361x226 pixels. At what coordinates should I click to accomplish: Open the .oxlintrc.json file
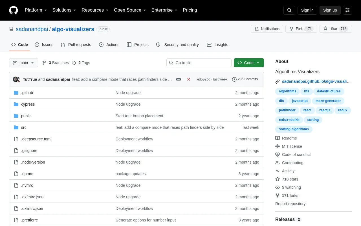coord(32,208)
